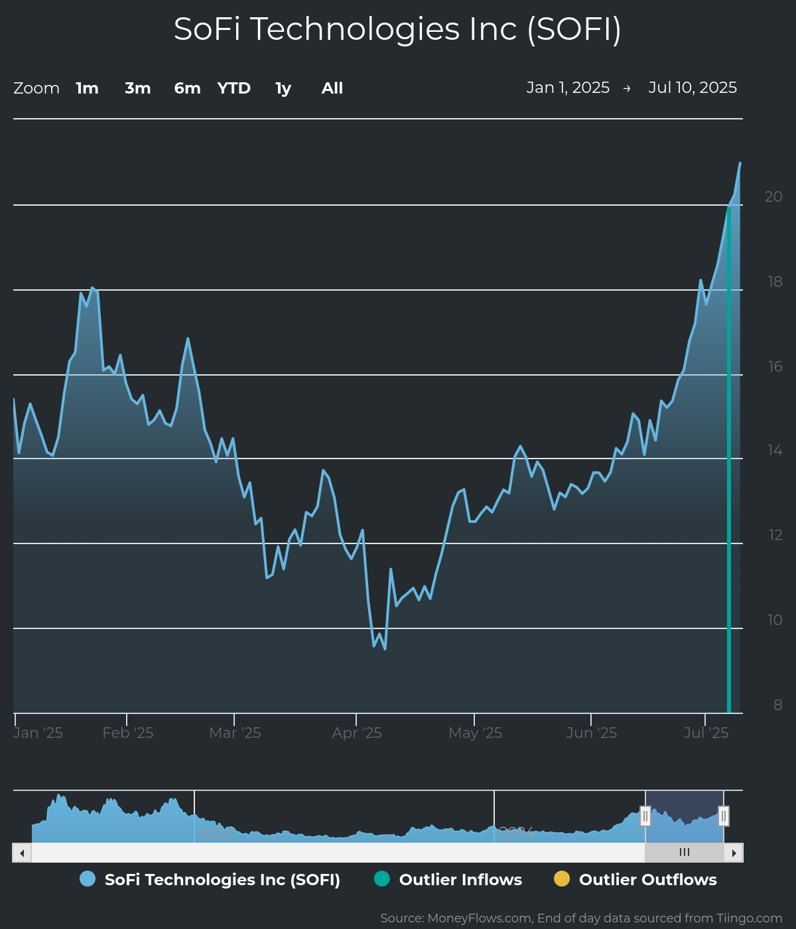Screen dimensions: 796x929
Task: Switch to the 1y zoom preset
Action: (283, 88)
